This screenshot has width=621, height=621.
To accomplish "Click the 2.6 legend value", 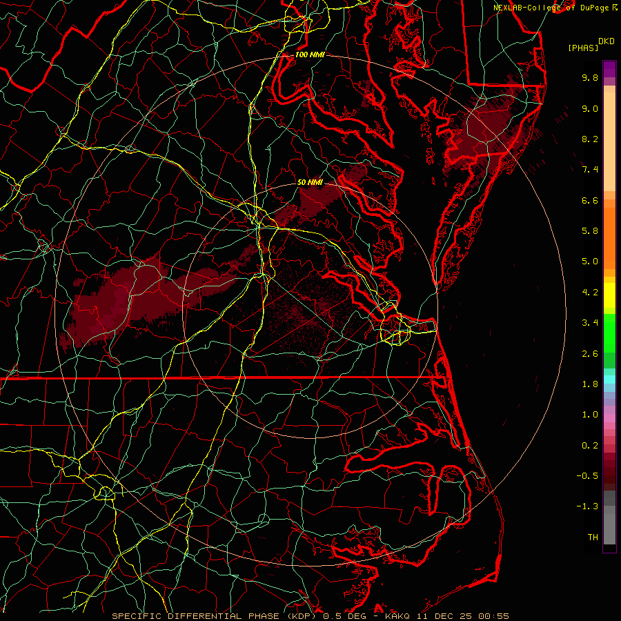I will tap(590, 354).
